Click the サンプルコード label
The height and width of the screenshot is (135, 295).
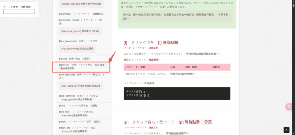pyautogui.click(x=133, y=83)
